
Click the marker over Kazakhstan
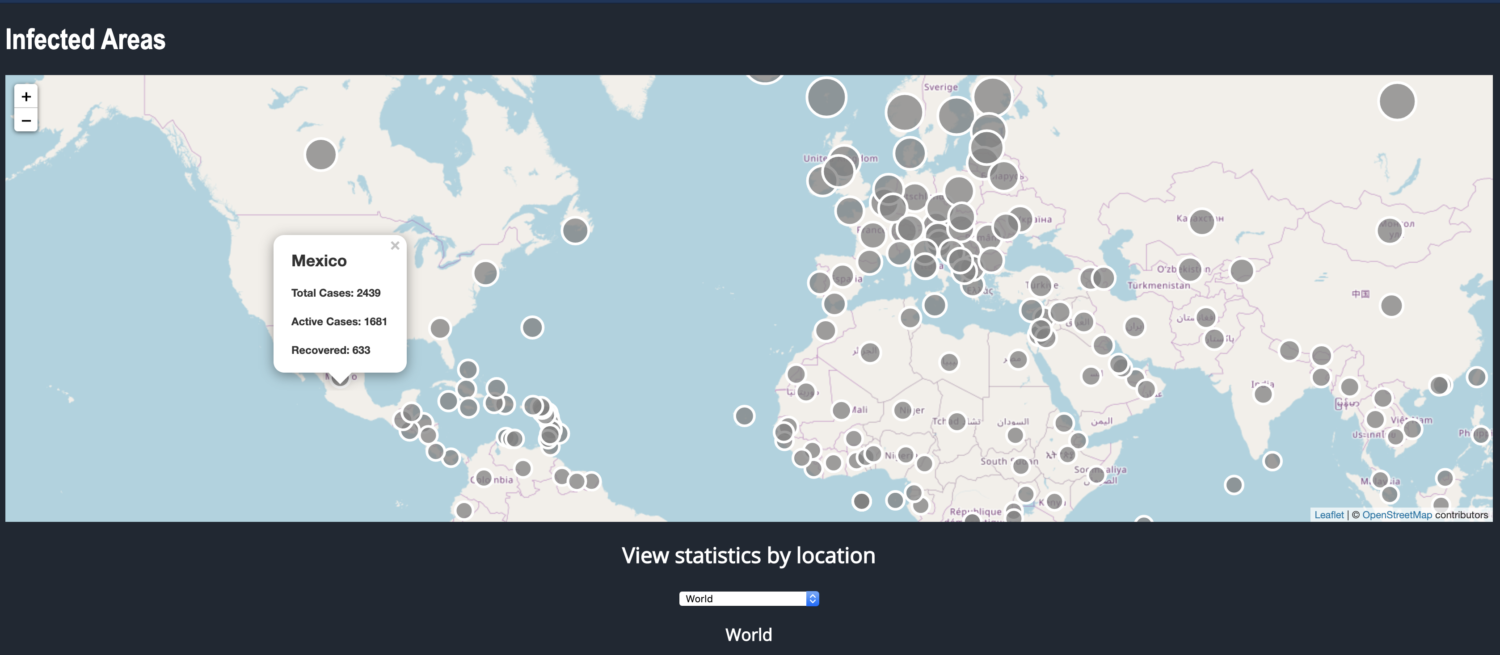click(1201, 221)
